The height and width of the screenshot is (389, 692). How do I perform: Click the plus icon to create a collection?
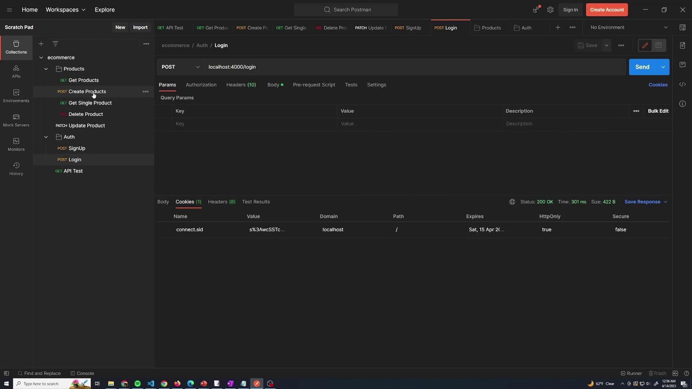click(x=41, y=44)
